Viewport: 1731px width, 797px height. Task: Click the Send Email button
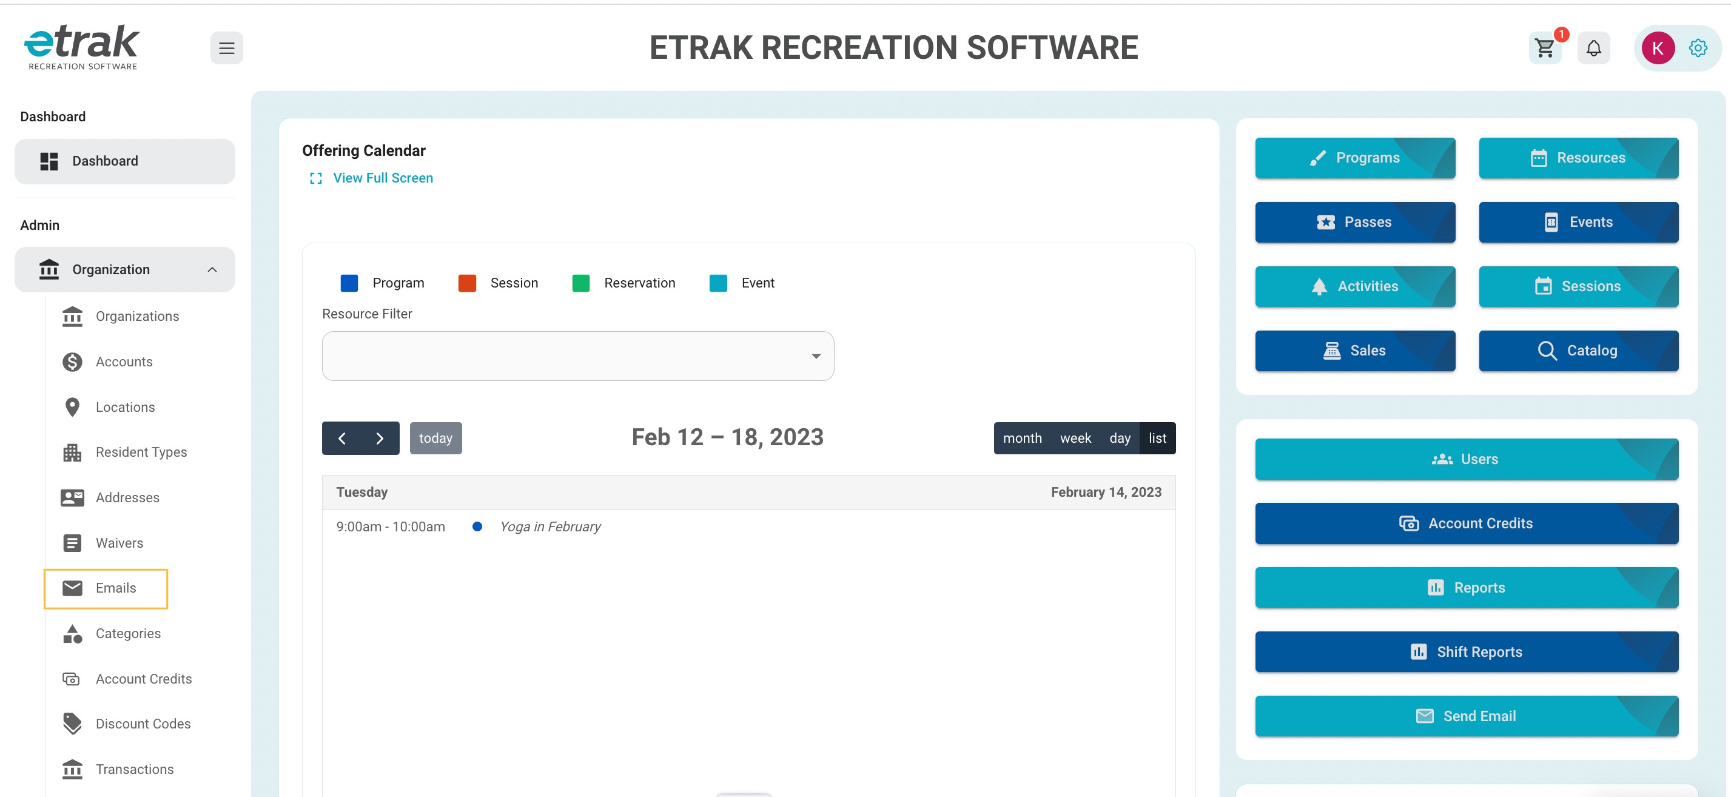tap(1466, 716)
